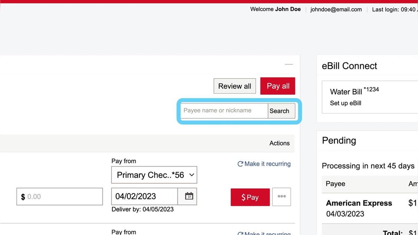
Task: Open the calendar date picker icon
Action: click(189, 196)
